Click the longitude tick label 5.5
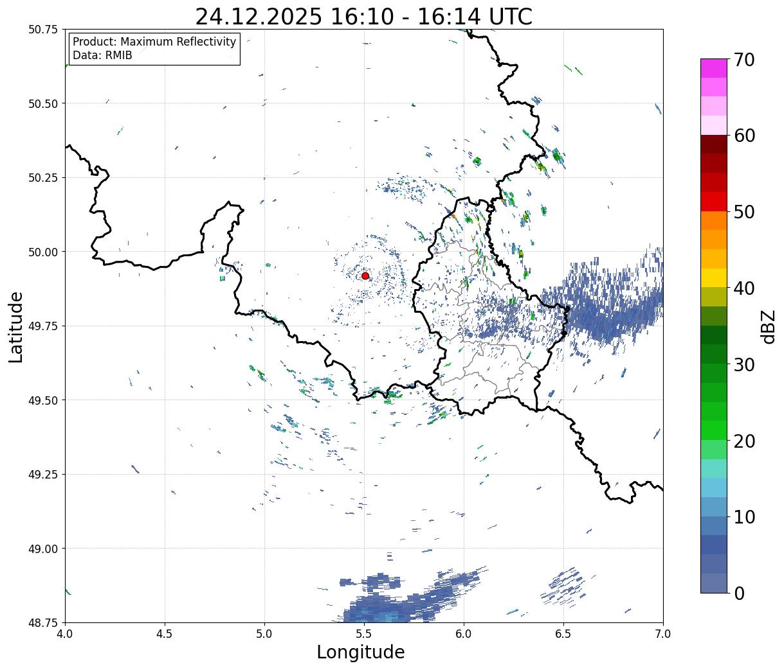This screenshot has height=668, width=784. point(364,633)
